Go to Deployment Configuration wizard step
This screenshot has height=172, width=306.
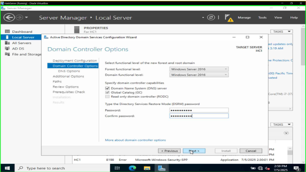tap(74, 61)
